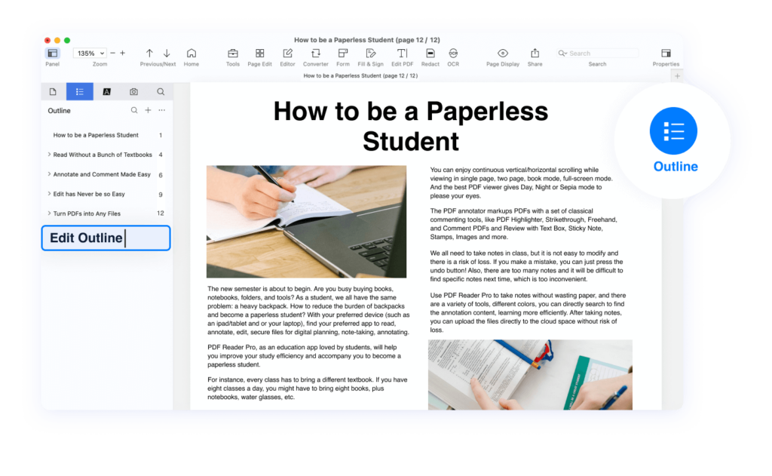The width and height of the screenshot is (772, 476).
Task: Go to next page arrow
Action: coord(167,54)
